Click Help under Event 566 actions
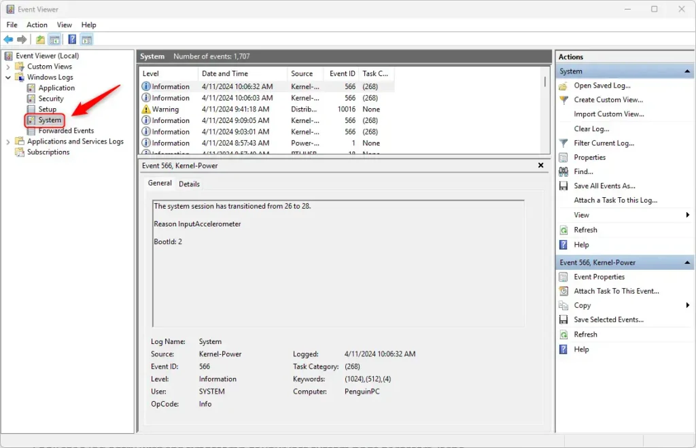The image size is (696, 448). pos(581,349)
